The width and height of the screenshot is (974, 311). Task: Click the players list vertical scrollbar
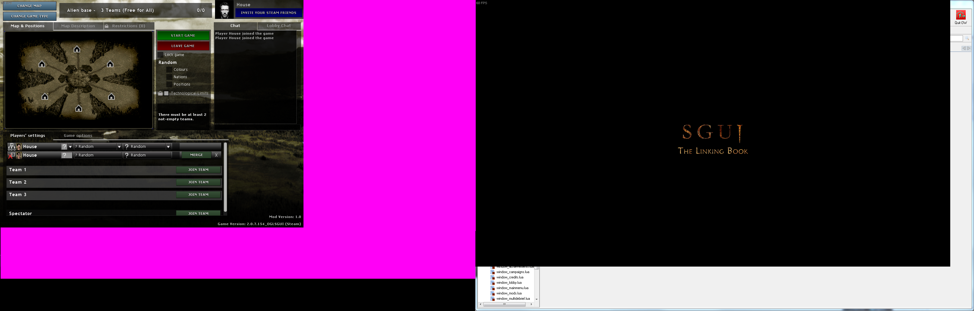pos(225,177)
